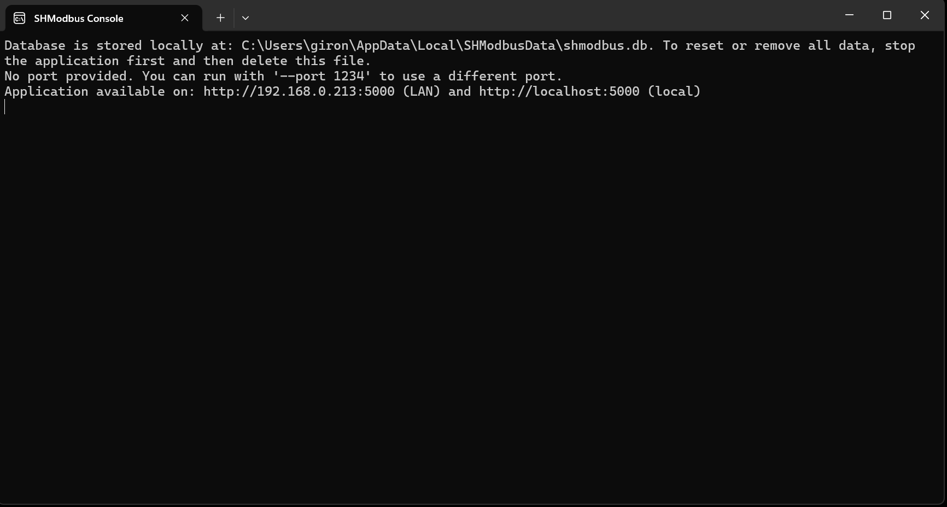Close the terminal window

[925, 15]
